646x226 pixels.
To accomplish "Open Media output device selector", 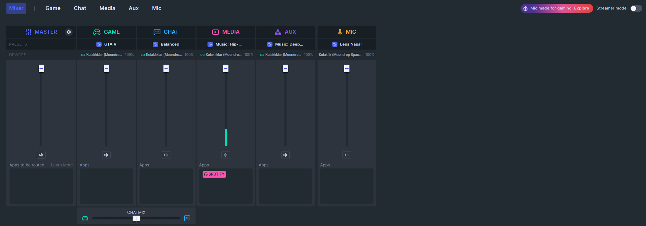I will coord(223,54).
